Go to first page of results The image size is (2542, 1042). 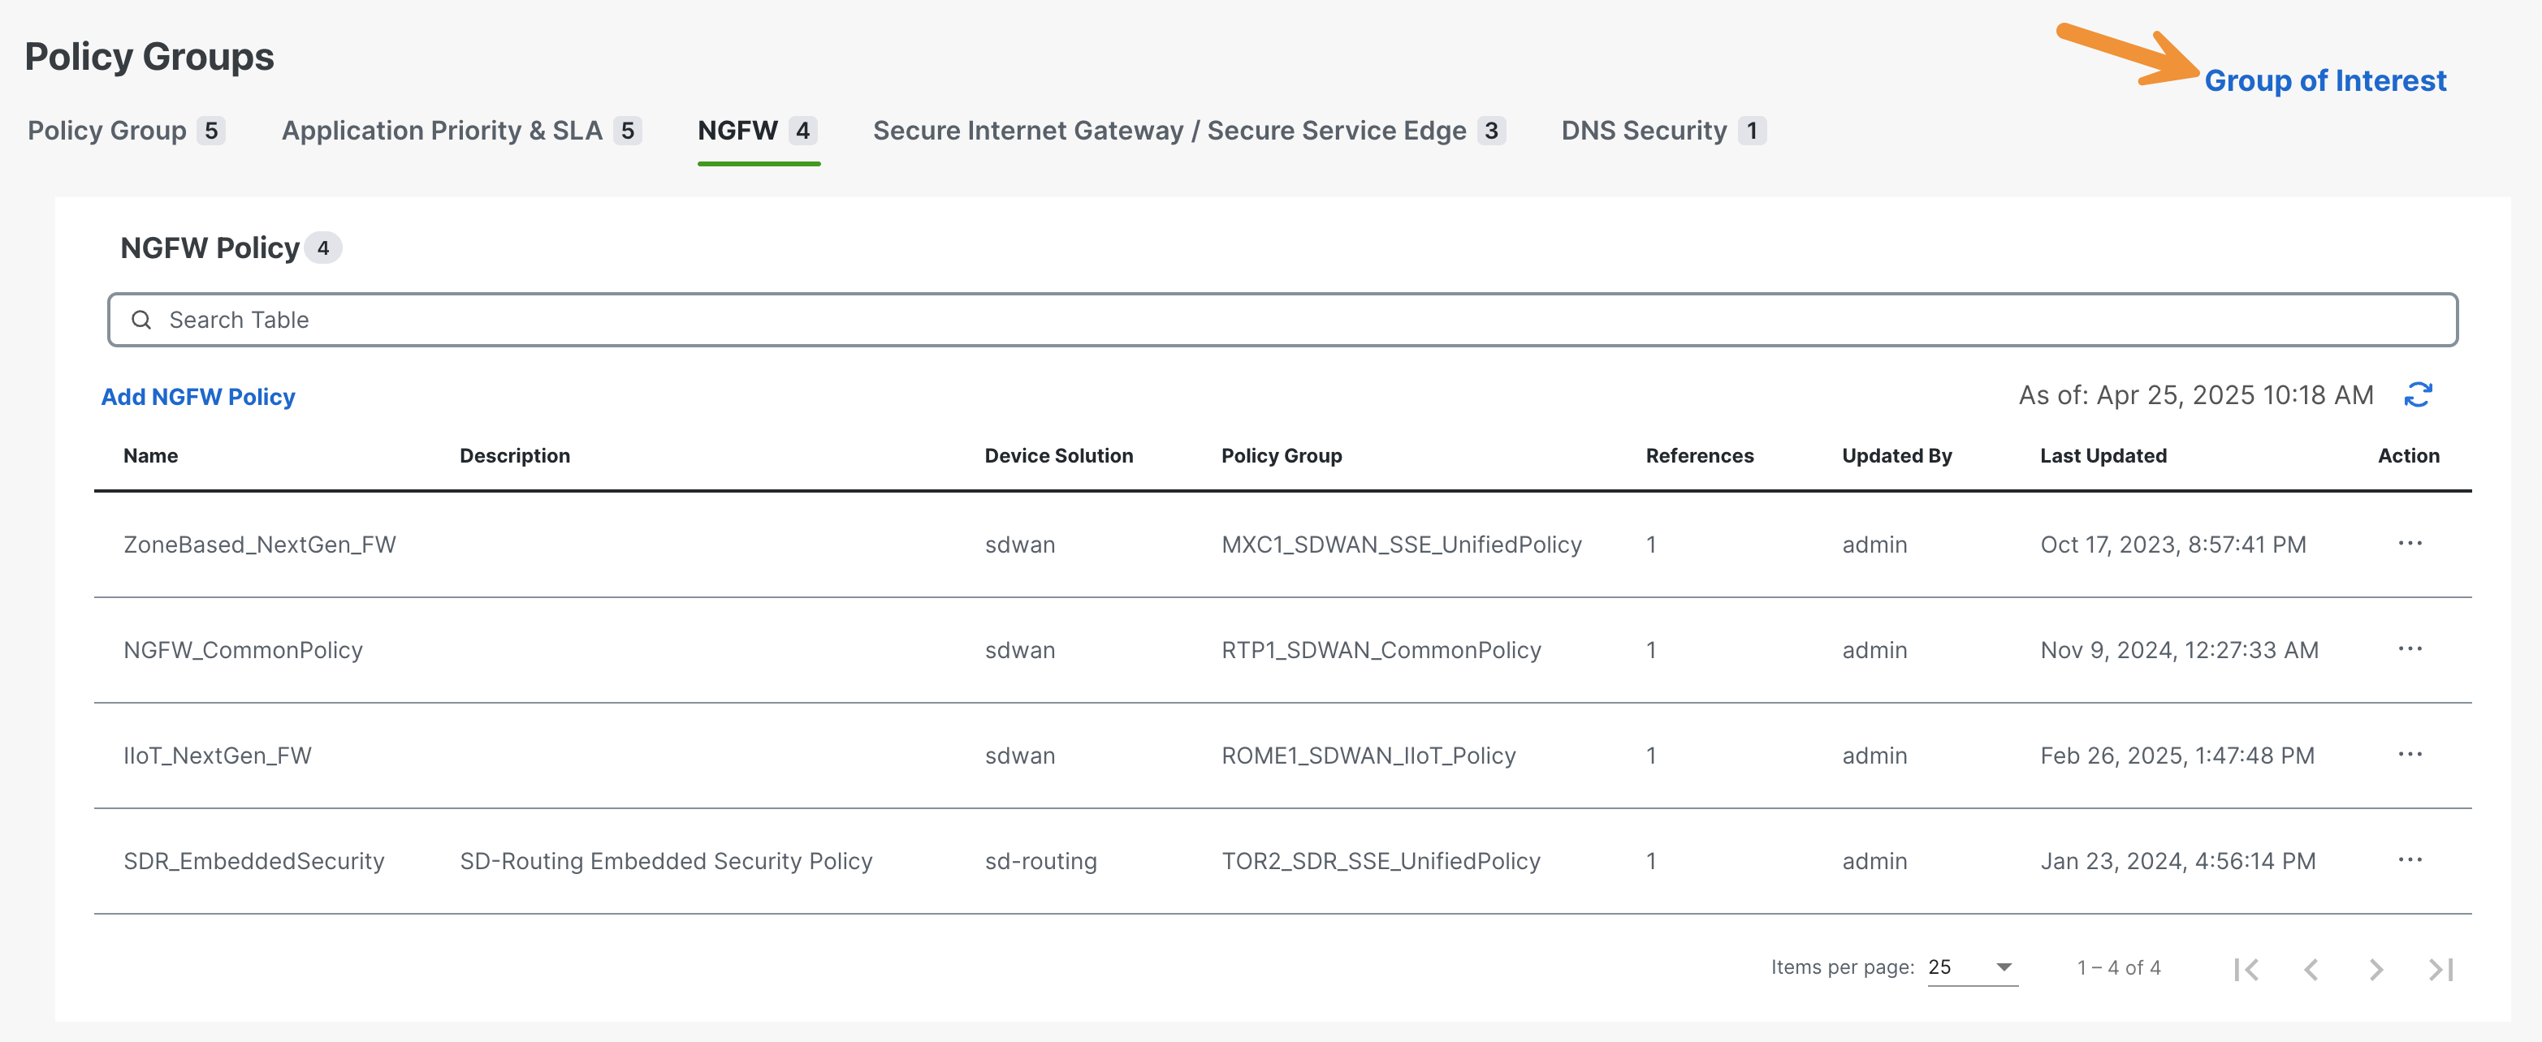click(x=2246, y=969)
